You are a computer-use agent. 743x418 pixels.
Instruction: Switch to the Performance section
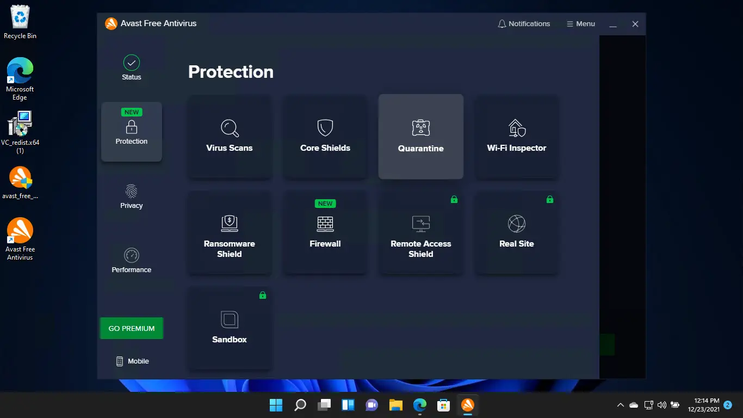click(132, 261)
